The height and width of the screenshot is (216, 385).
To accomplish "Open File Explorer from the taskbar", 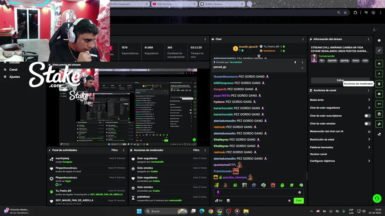I will (246, 211).
